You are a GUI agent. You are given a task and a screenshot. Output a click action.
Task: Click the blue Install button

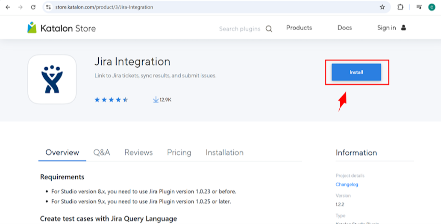(x=356, y=72)
